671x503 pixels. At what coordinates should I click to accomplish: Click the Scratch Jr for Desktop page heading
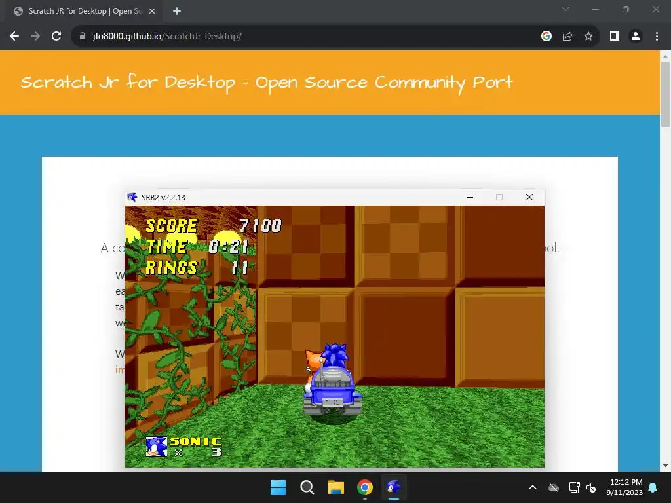click(266, 83)
